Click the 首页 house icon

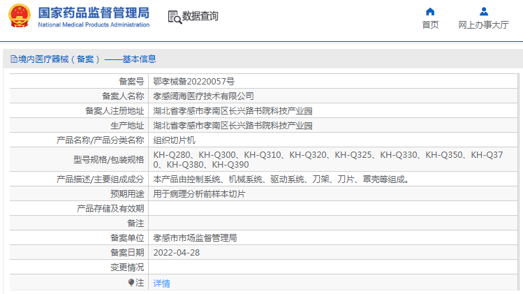(x=430, y=11)
